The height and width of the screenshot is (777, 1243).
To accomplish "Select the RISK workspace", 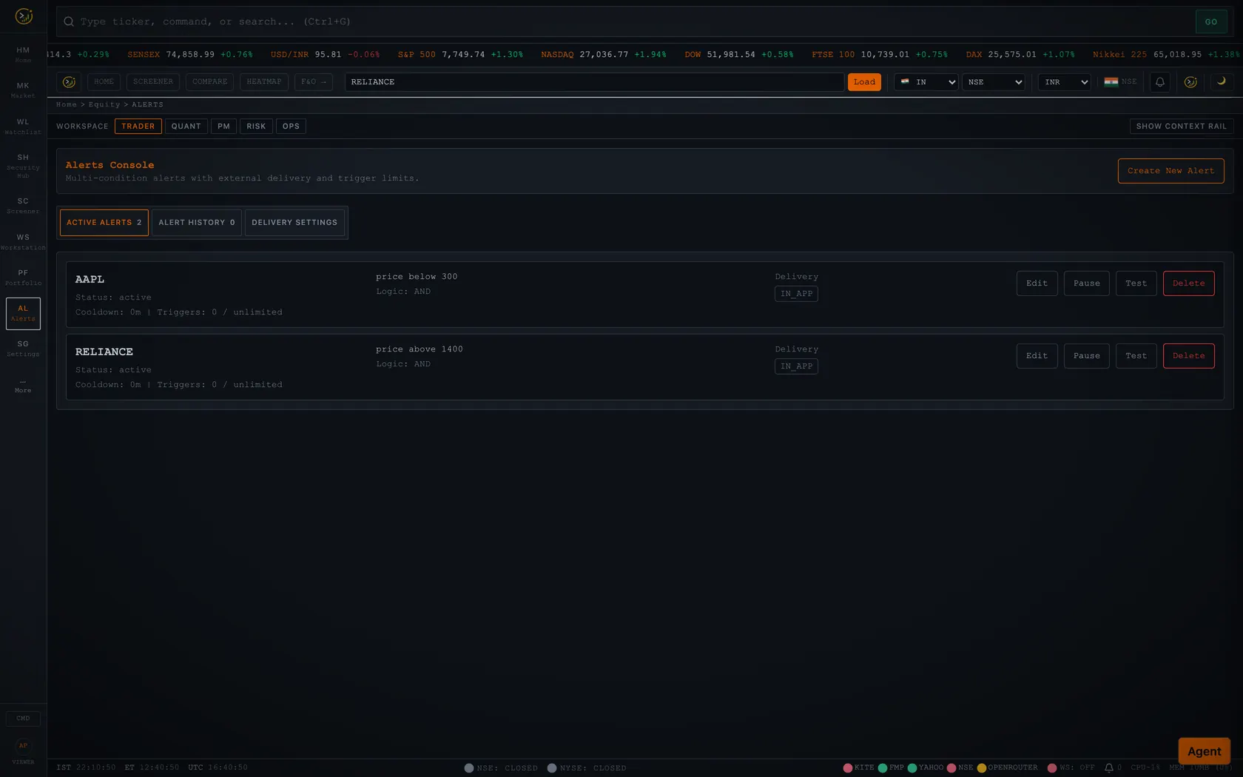I will (256, 127).
